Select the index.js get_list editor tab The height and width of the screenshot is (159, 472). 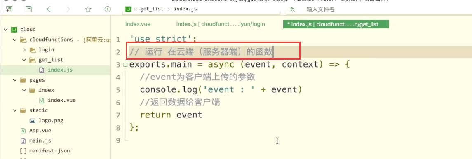coord(336,24)
